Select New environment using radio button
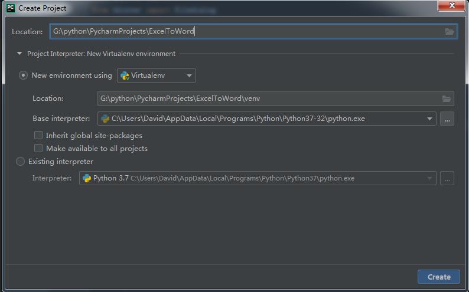The width and height of the screenshot is (469, 292). pos(23,76)
